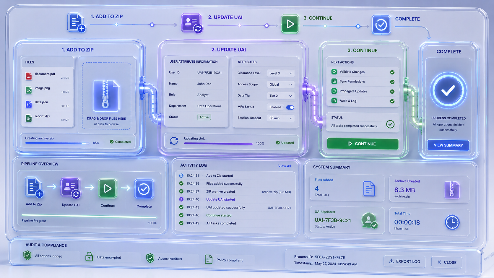494x278 pixels.
Task: Click the 'Update UAI started' log entry
Action: (x=221, y=199)
